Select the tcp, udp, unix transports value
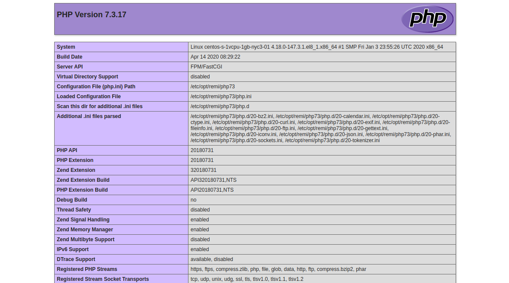The height and width of the screenshot is (283, 509). click(x=247, y=279)
